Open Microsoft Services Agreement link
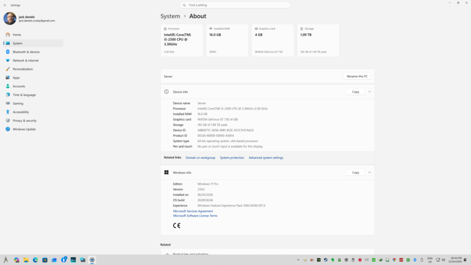 tap(193, 211)
